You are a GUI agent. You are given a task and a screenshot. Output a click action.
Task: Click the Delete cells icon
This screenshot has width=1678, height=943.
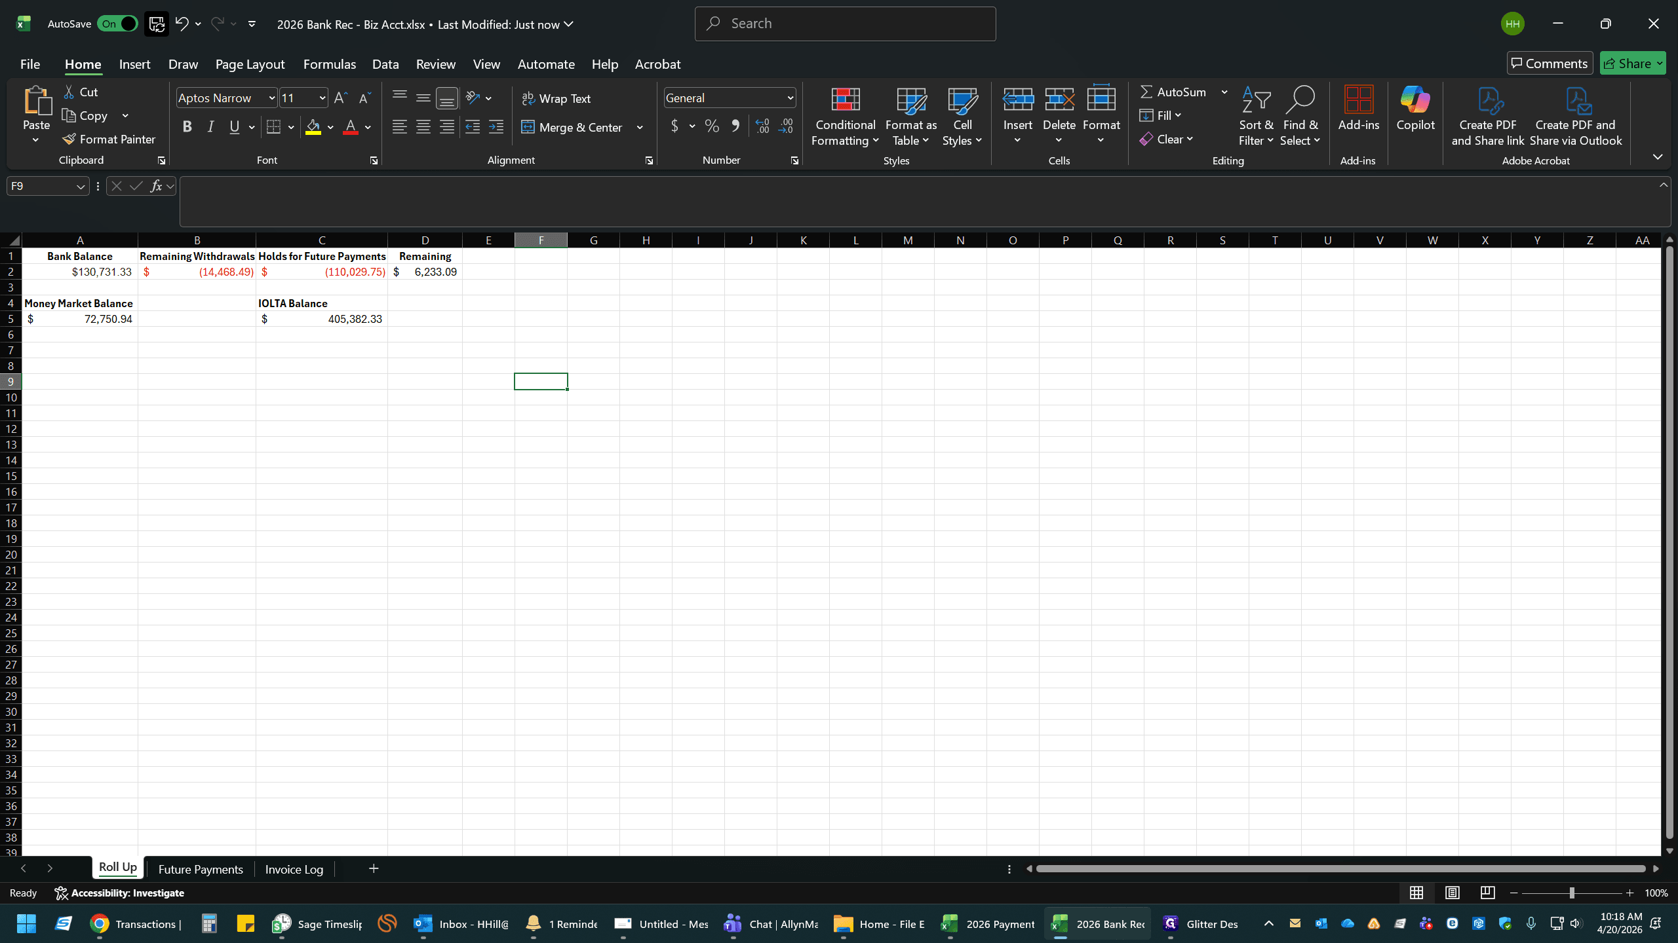[1059, 100]
